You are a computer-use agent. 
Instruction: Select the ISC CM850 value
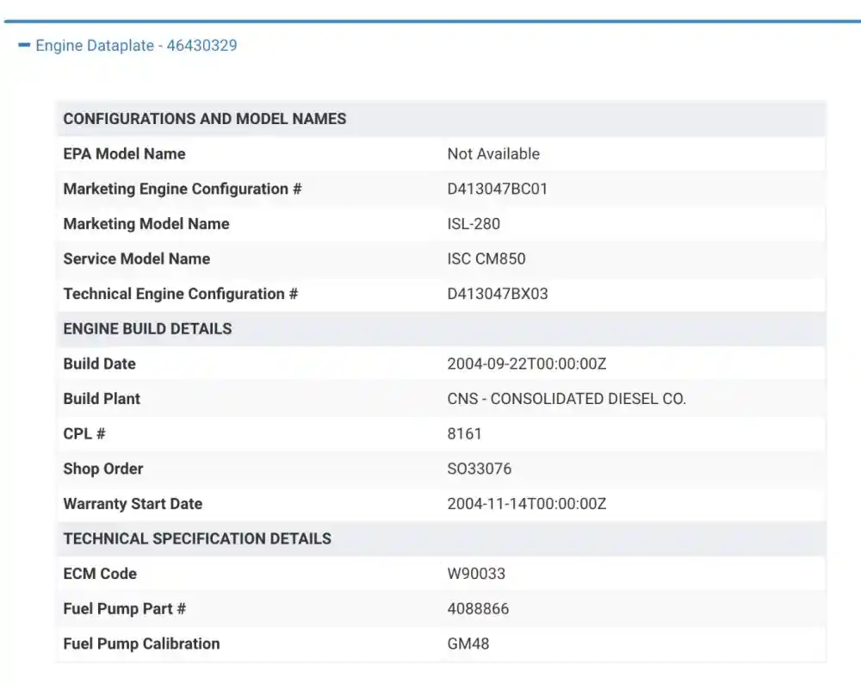[x=486, y=258]
